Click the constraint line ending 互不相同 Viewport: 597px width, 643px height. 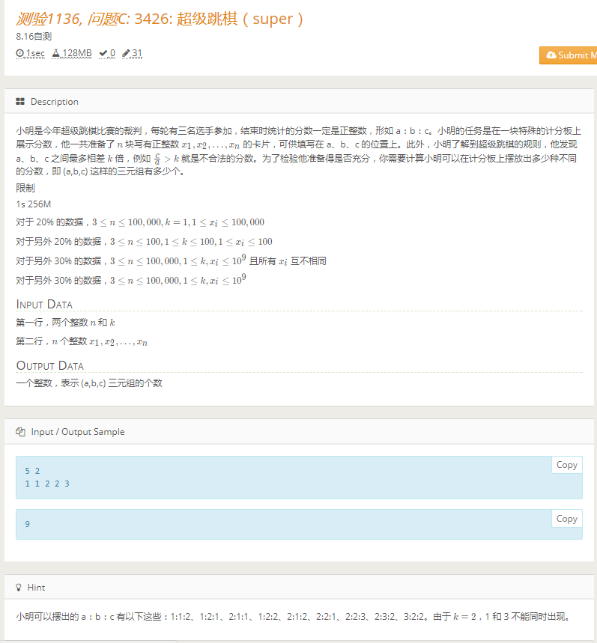(171, 260)
